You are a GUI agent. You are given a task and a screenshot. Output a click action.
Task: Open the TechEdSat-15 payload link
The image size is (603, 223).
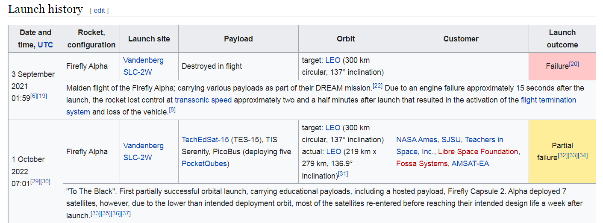[x=206, y=139]
